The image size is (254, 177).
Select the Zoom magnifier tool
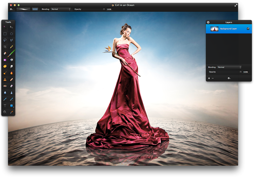tap(5, 112)
